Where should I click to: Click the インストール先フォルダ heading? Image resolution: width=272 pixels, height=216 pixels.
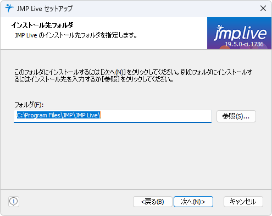42,25
